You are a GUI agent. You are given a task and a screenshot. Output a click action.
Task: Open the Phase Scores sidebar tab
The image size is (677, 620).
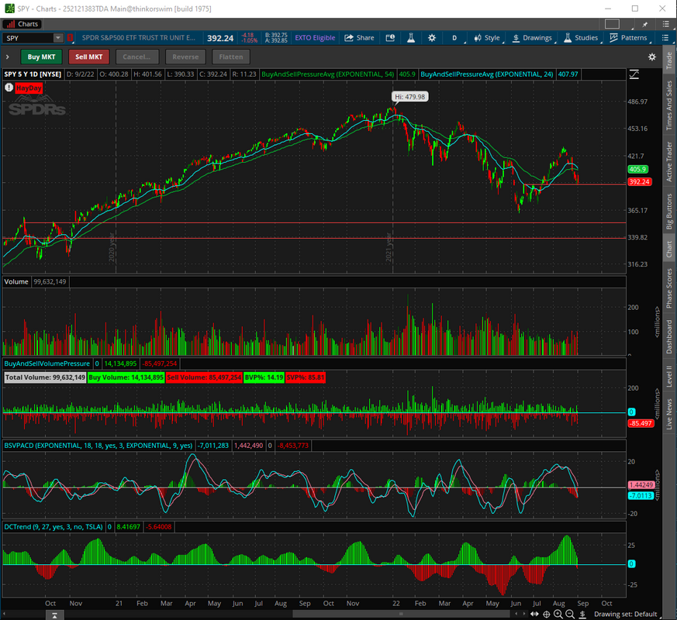[x=668, y=288]
